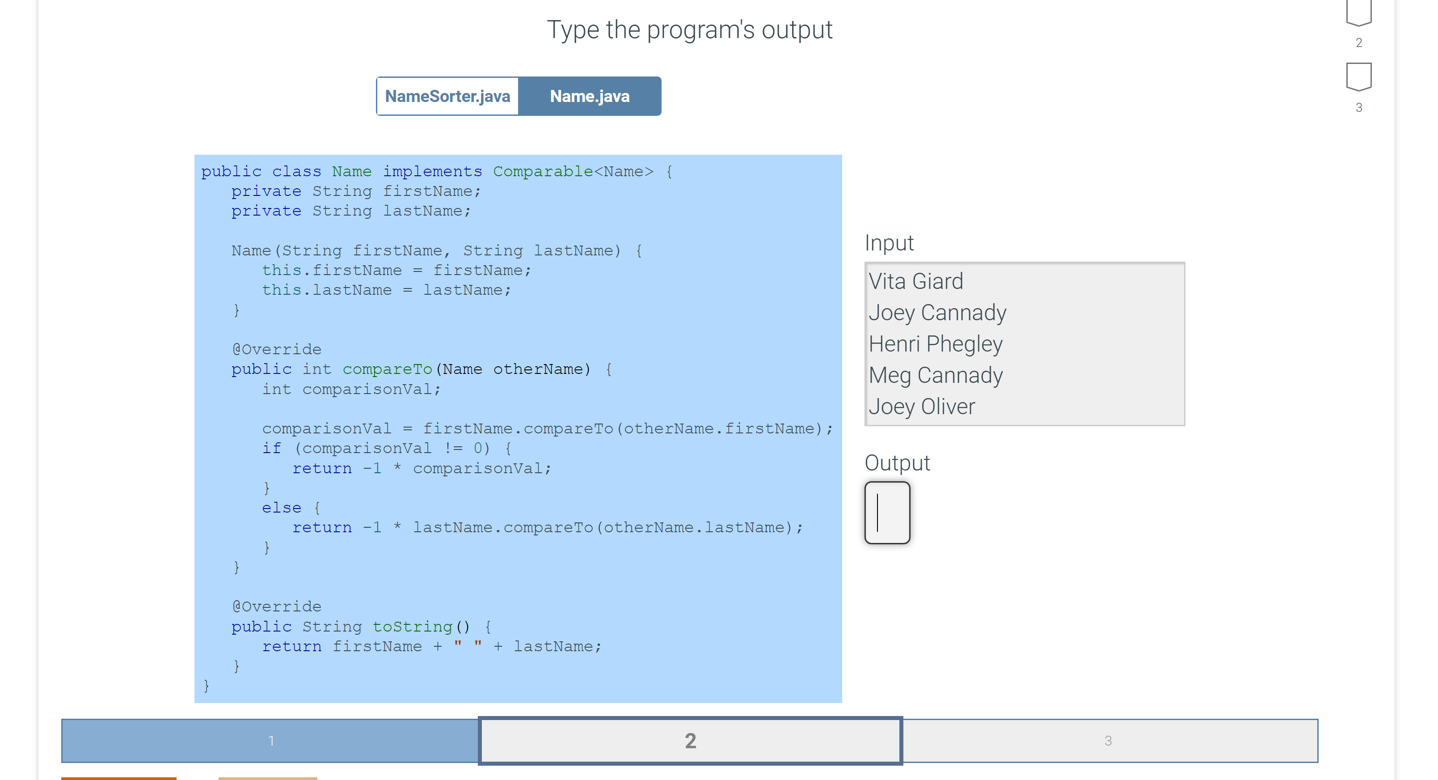
Task: Click the toString method line in code
Action: 360,627
